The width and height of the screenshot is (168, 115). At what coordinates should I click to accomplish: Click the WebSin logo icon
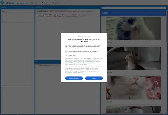(2, 2)
